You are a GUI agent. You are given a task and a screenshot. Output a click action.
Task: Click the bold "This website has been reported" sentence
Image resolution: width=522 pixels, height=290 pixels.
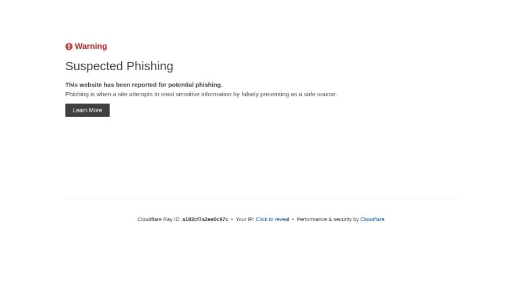(144, 85)
